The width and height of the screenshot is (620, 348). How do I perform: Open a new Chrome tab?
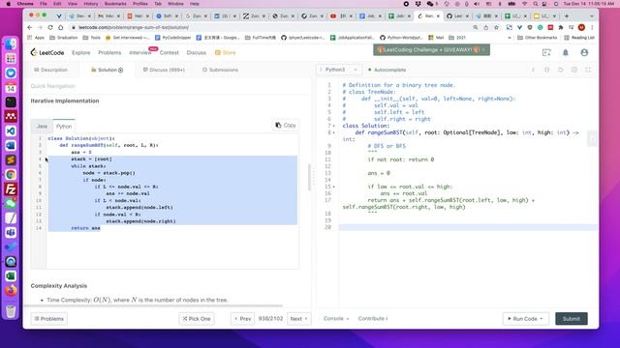point(567,15)
